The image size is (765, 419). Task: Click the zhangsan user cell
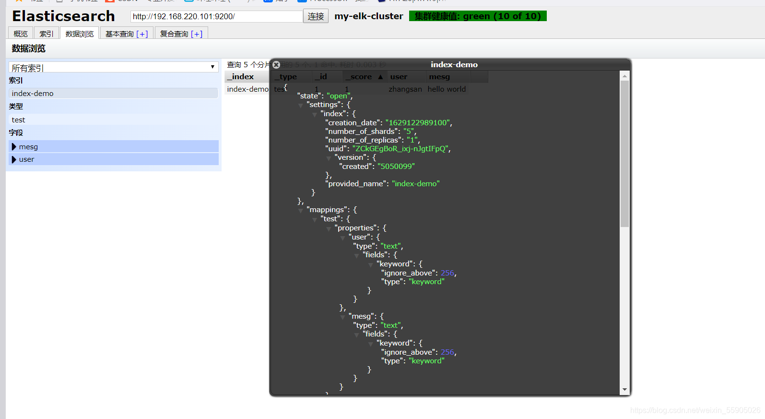(x=405, y=89)
